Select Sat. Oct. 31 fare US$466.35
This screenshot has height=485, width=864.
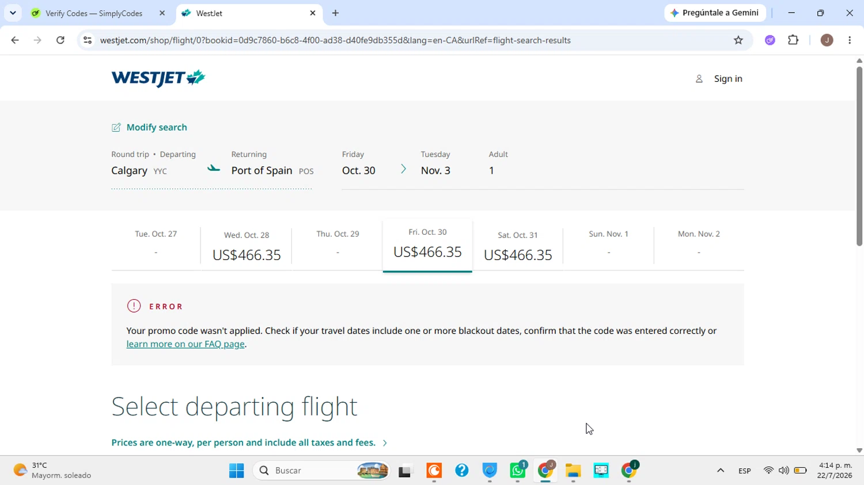coord(518,247)
